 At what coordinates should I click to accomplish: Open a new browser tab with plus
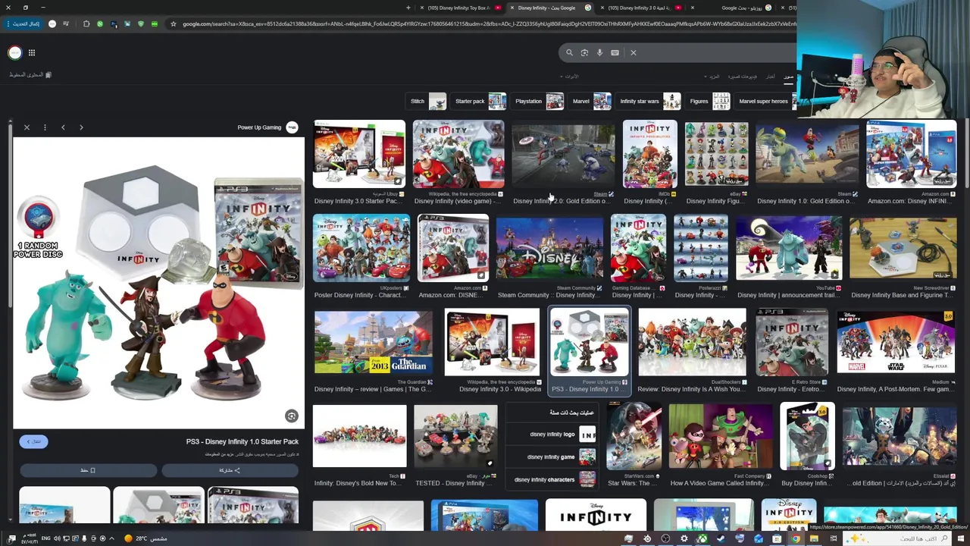pyautogui.click(x=408, y=8)
